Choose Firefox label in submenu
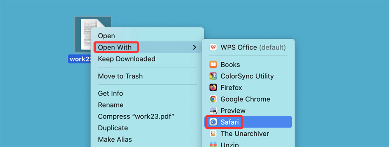 pos(231,87)
